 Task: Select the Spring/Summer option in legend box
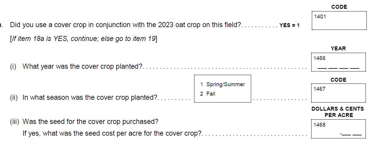click(222, 84)
